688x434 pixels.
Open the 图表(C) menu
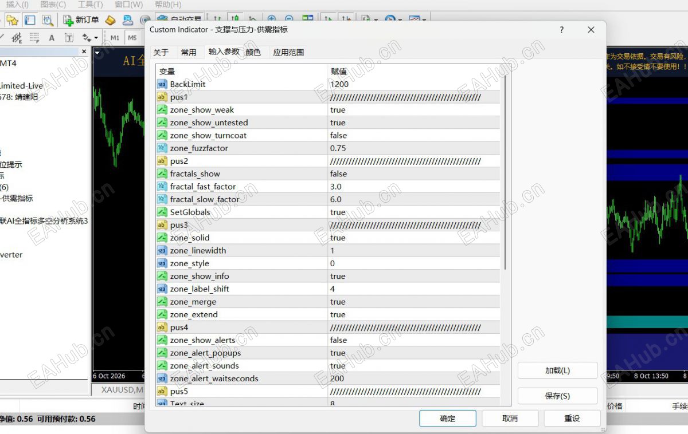pos(52,5)
